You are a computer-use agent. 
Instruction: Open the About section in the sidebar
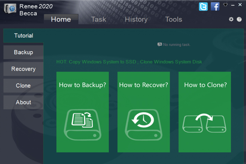point(24,102)
